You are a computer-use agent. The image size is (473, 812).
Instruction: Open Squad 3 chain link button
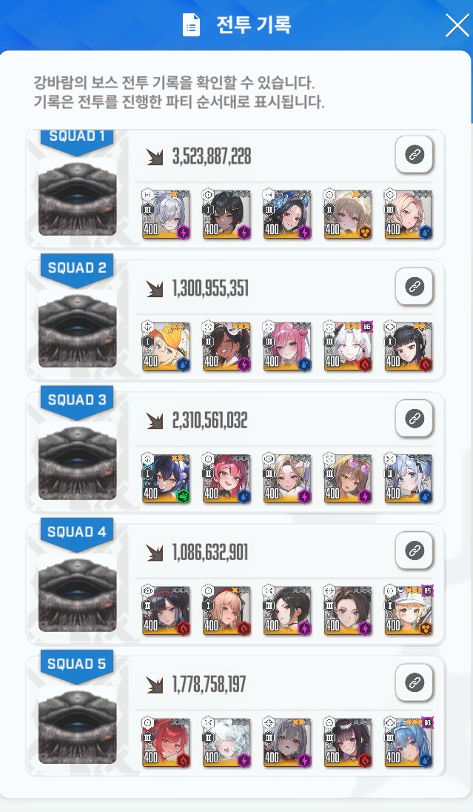click(x=414, y=419)
